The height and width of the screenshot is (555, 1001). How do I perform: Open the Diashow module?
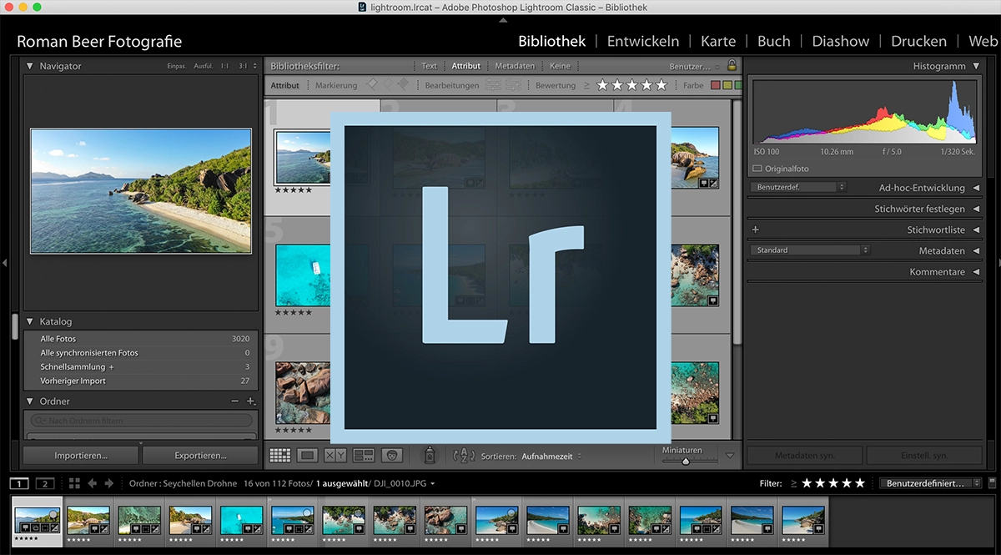840,41
